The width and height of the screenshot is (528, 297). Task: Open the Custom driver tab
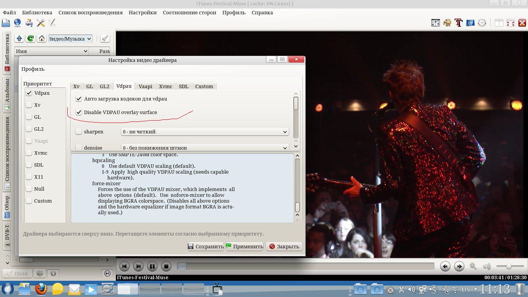tap(204, 86)
